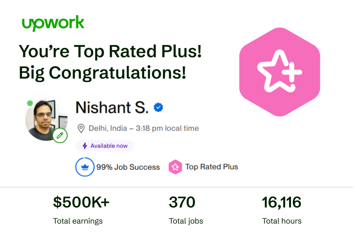Screen dimensions: 354x235
Task: Click the location pin icon
Action: 81,128
